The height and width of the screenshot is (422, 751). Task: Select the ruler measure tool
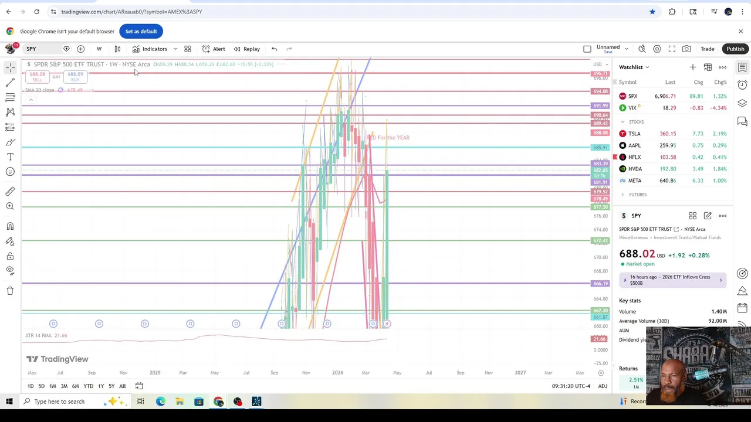pyautogui.click(x=10, y=192)
